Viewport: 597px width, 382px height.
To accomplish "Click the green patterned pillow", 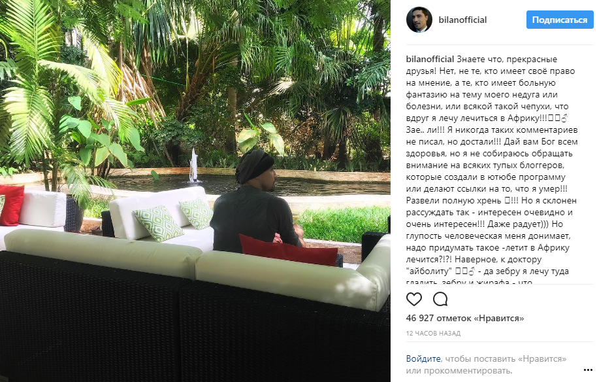I will (158, 222).
